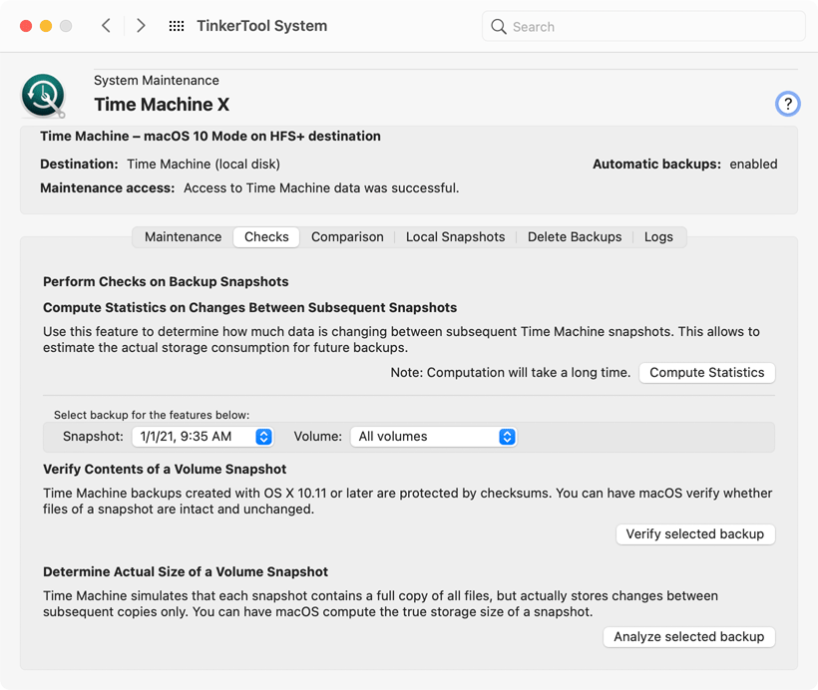Show all panes via grid icon
Image resolution: width=818 pixels, height=690 pixels.
(x=177, y=26)
